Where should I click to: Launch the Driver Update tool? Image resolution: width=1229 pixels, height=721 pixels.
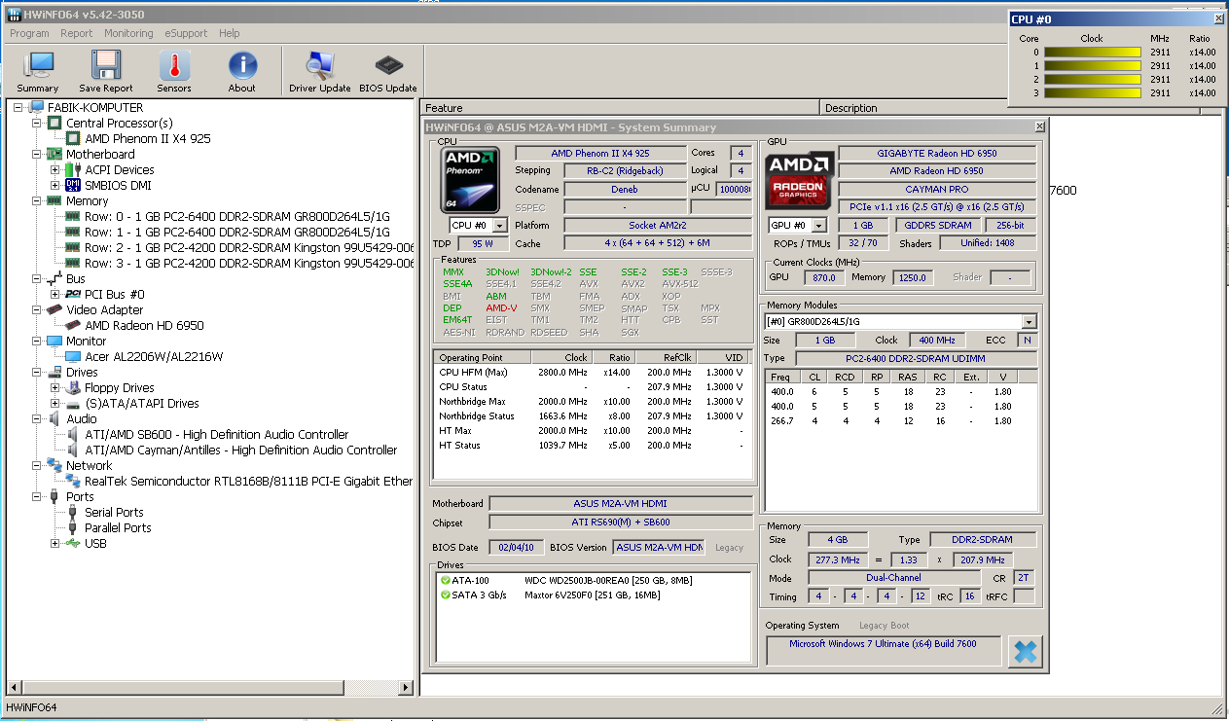320,72
